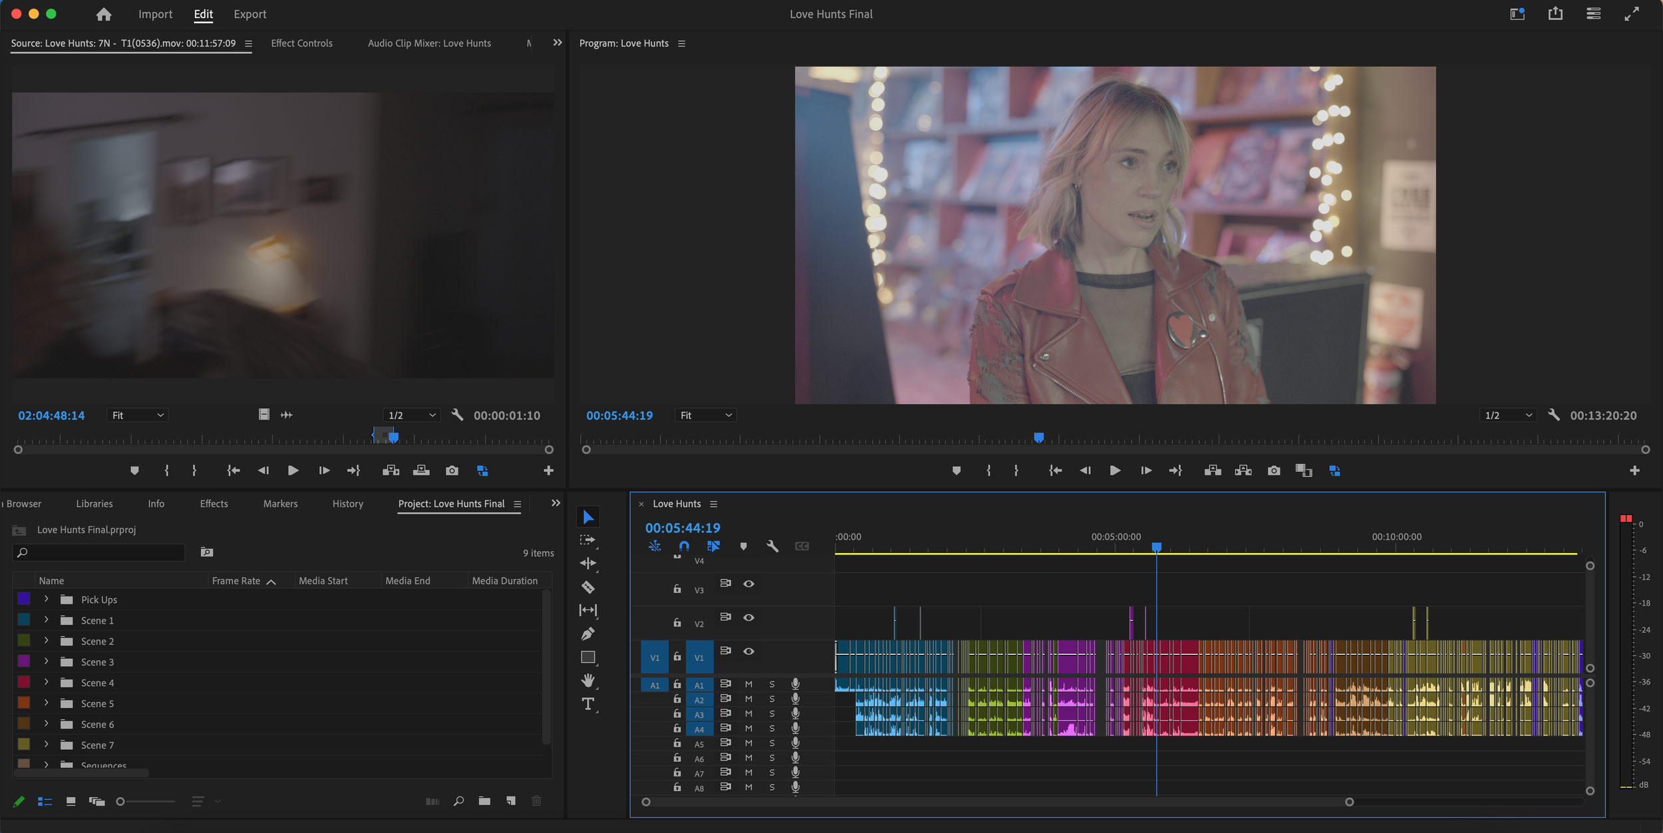Screen dimensions: 1663x833
Task: Click the project search field
Action: pos(100,552)
